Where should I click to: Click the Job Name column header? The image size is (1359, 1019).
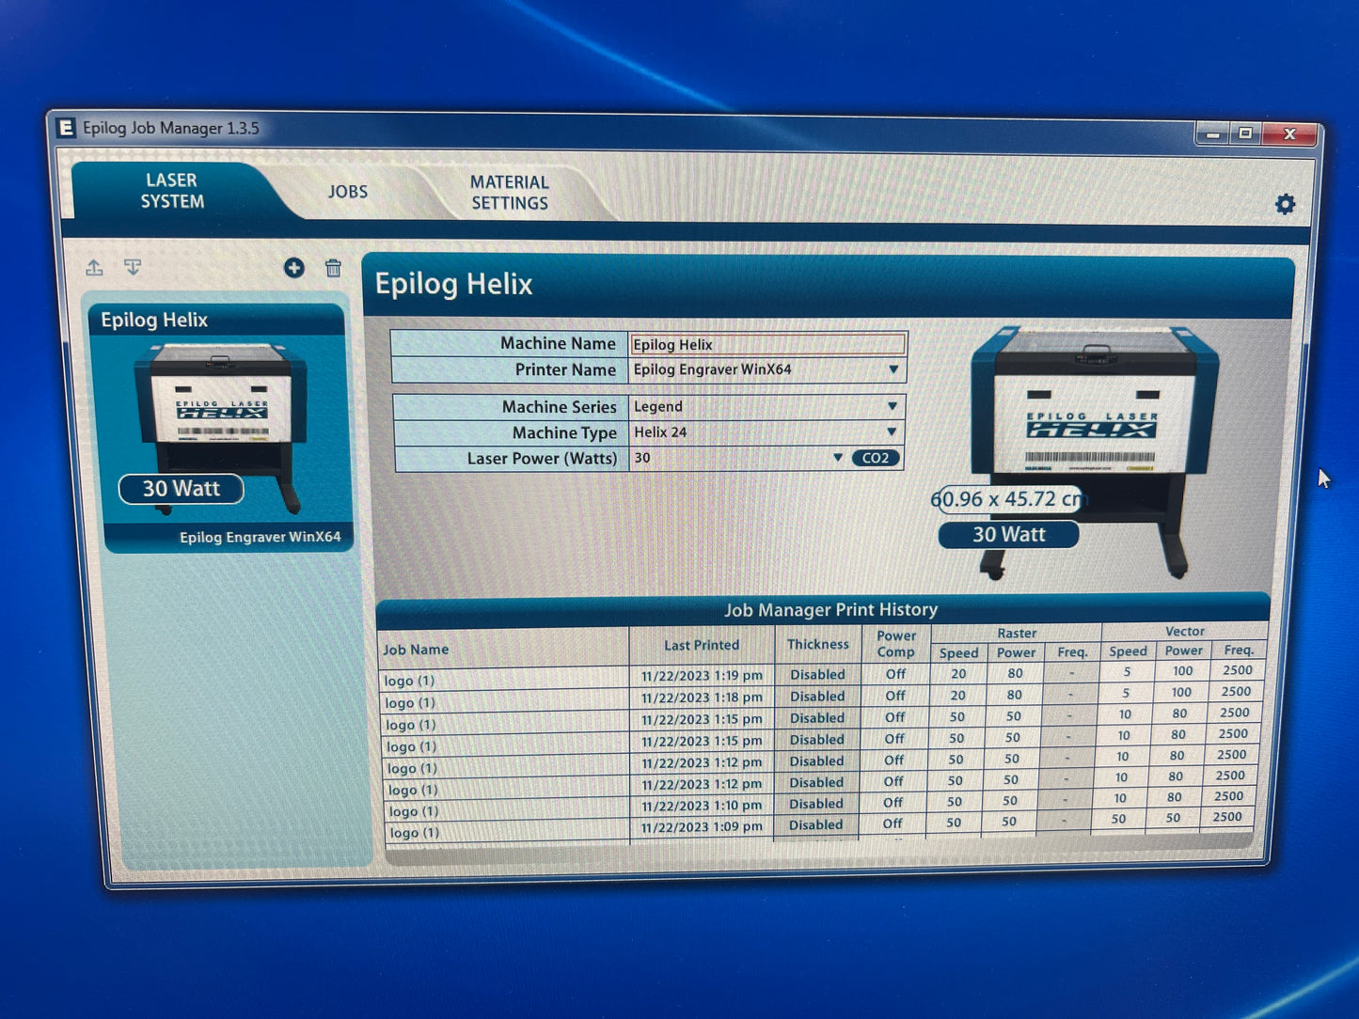(x=416, y=650)
